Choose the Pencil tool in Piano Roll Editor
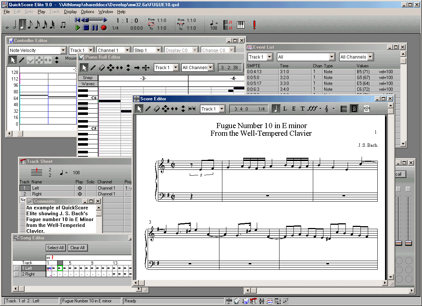The image size is (422, 306). [93, 68]
